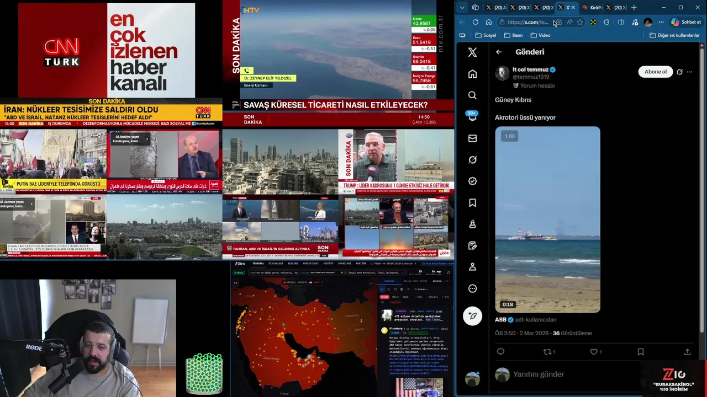Screen dimensions: 707x397
Task: Switch to the first (20) X tab
Action: (495, 7)
